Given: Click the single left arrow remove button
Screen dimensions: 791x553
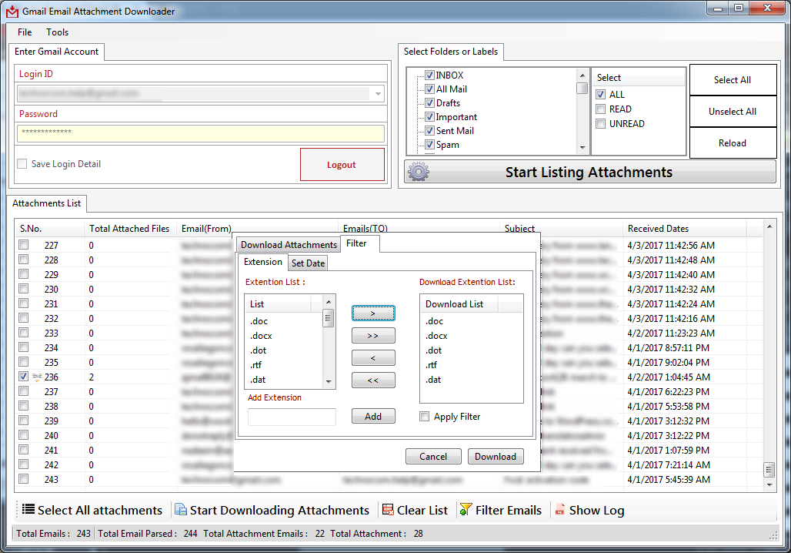Looking at the screenshot, I should click(x=373, y=357).
